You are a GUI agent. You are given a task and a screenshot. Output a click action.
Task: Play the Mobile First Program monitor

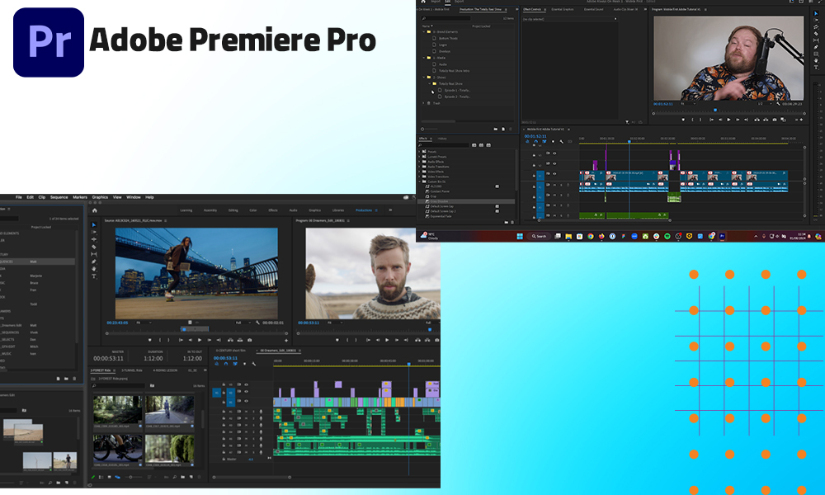point(728,120)
